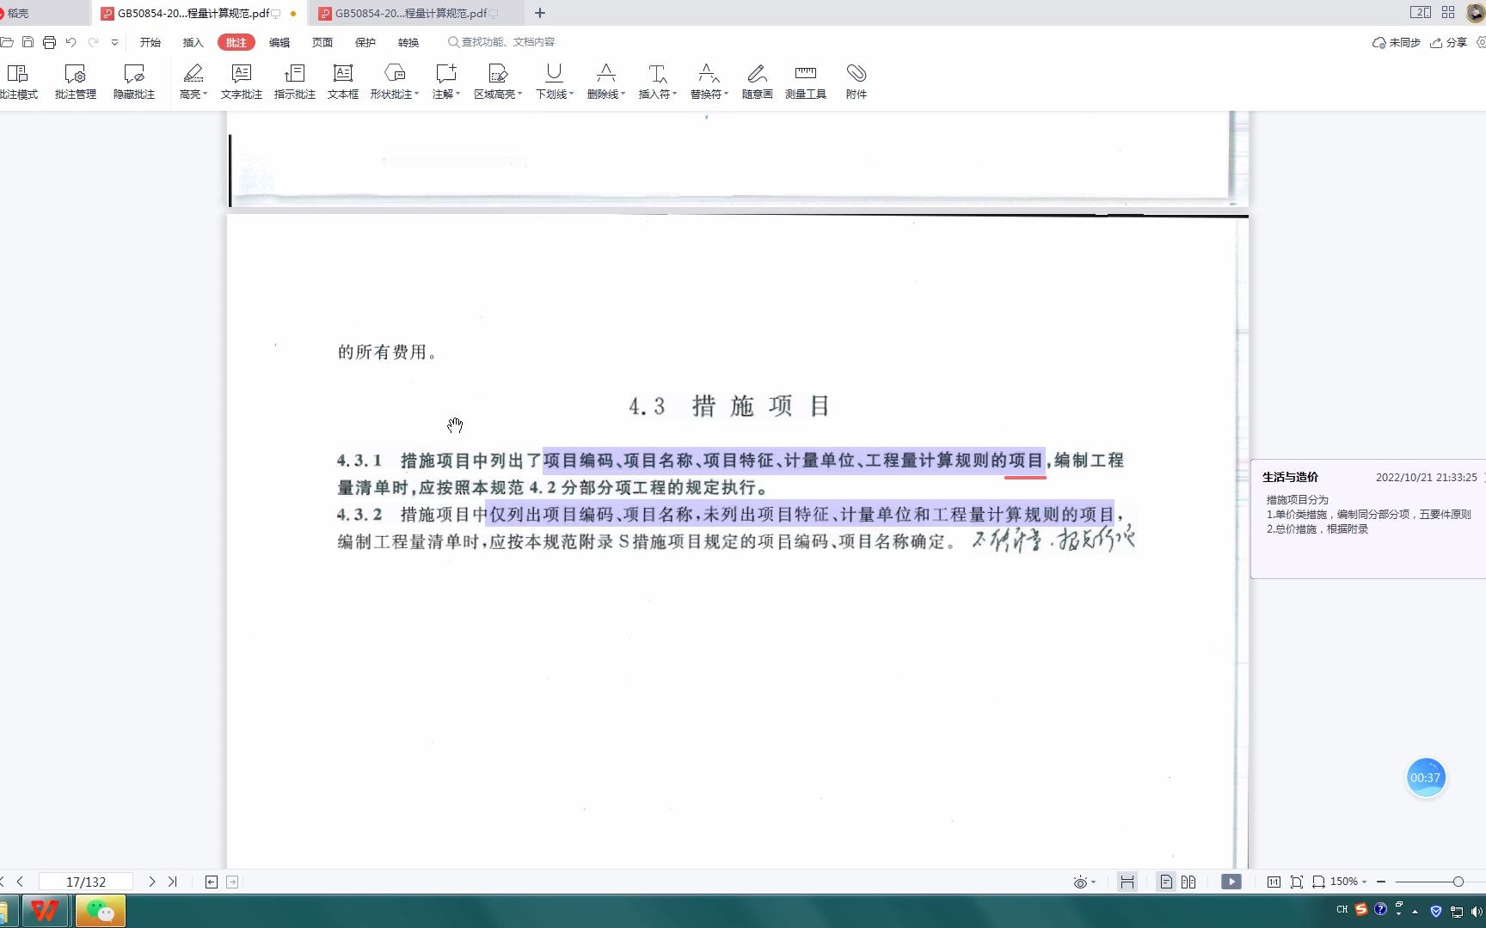This screenshot has height=928, width=1486.
Task: Select the freehand draw (随意画) tool
Action: [x=758, y=82]
